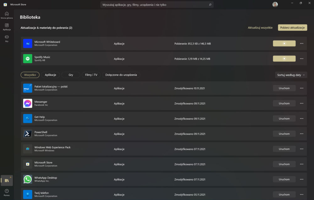This screenshot has width=314, height=200.
Task: Click the Get Help app icon
Action: 28,118
